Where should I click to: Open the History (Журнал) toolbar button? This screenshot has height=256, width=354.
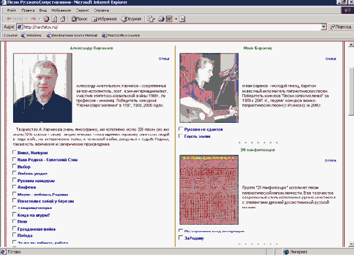click(x=131, y=19)
